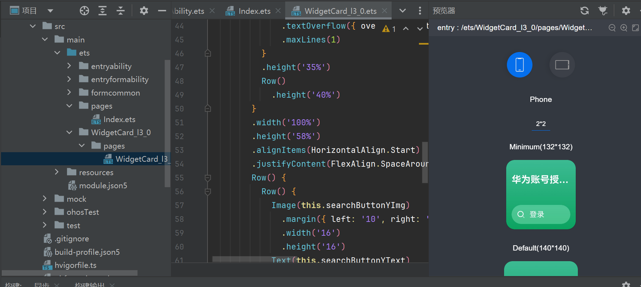
Task: Open project panel settings gear
Action: pos(144,11)
